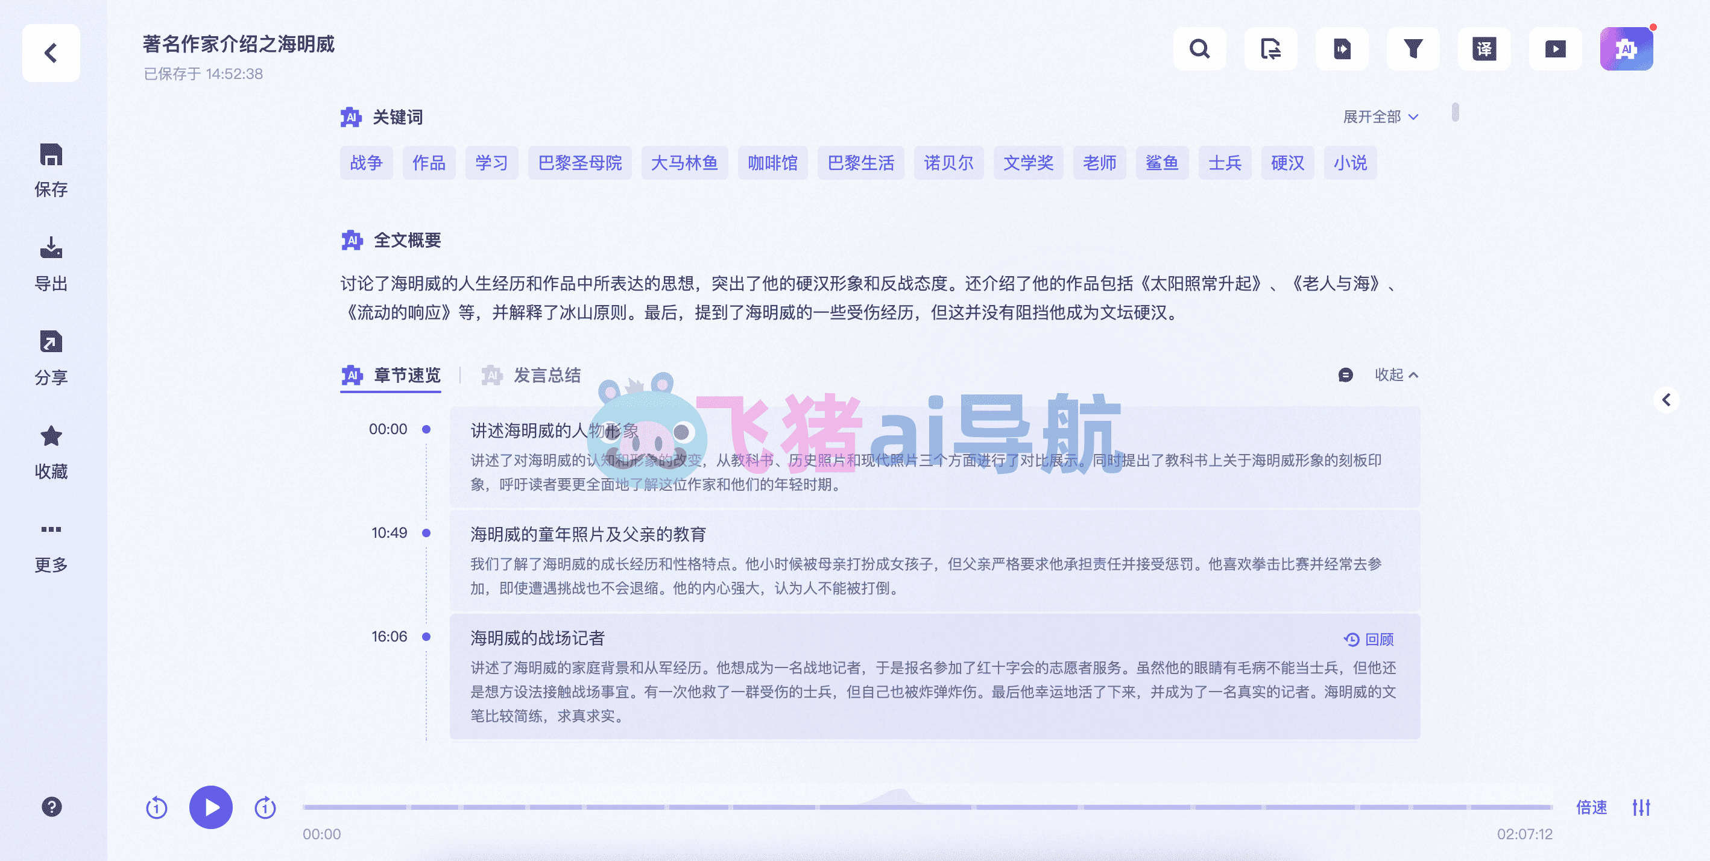This screenshot has width=1710, height=861.
Task: Expand the right side panel arrow
Action: point(1665,400)
